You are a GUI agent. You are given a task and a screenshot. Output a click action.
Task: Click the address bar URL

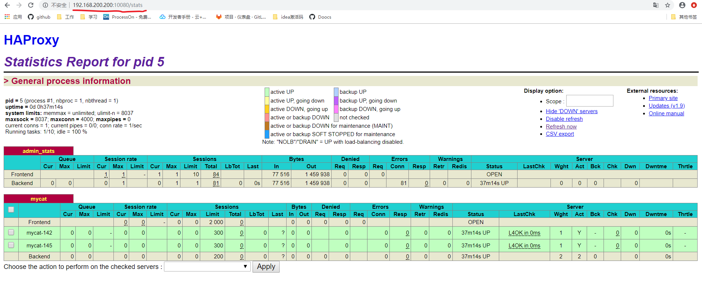coord(108,5)
